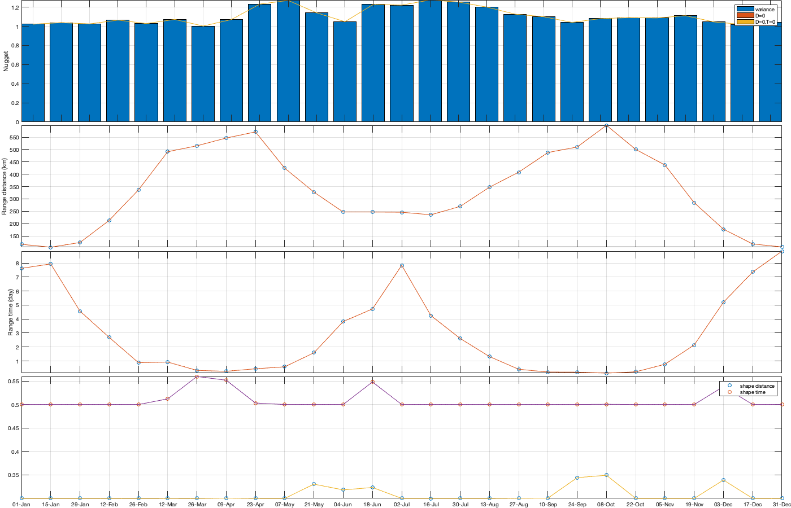This screenshot has width=791, height=508.
Task: Click the shape time legend marker
Action: click(729, 392)
